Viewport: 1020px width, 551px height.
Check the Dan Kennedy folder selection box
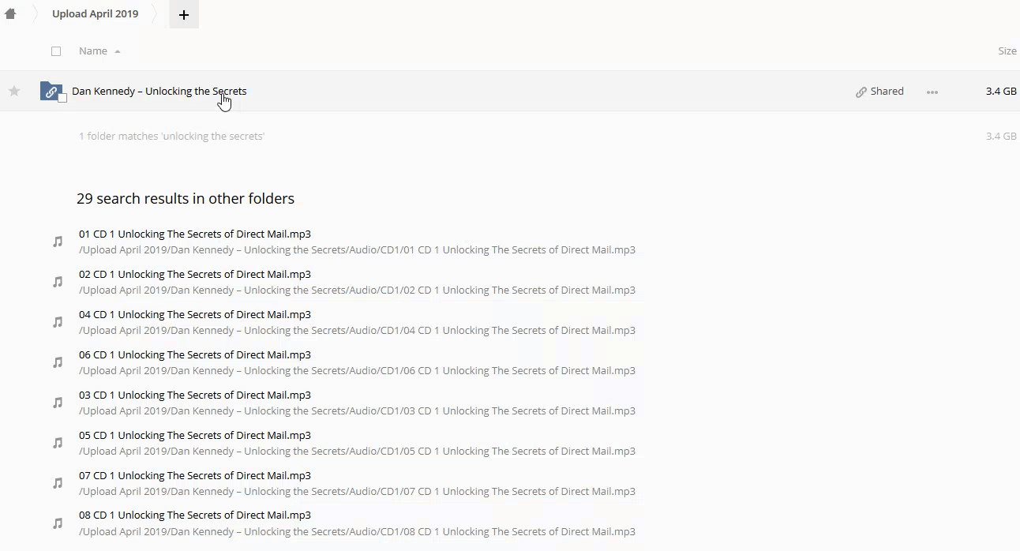[x=62, y=99]
